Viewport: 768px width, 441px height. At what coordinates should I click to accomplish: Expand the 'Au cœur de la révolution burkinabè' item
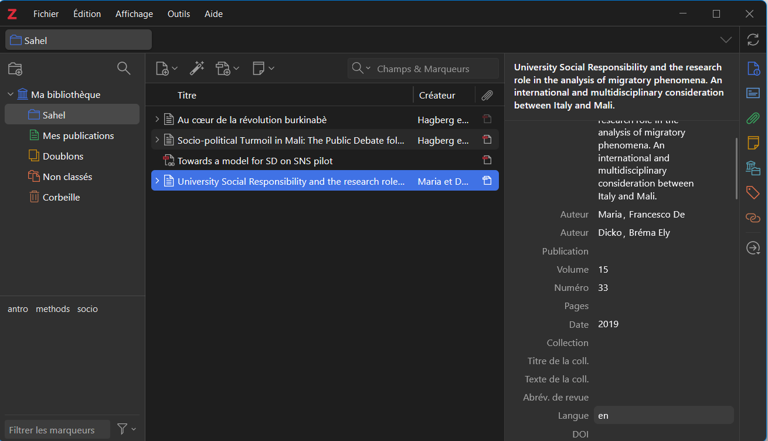coord(157,120)
